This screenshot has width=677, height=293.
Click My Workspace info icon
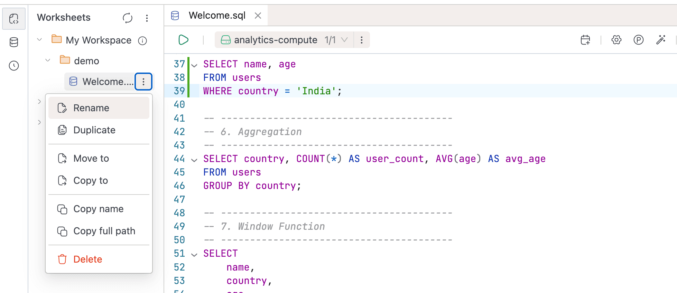click(142, 41)
